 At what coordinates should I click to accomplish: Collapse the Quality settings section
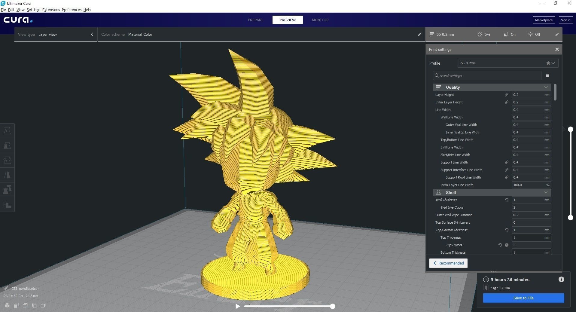pos(492,87)
